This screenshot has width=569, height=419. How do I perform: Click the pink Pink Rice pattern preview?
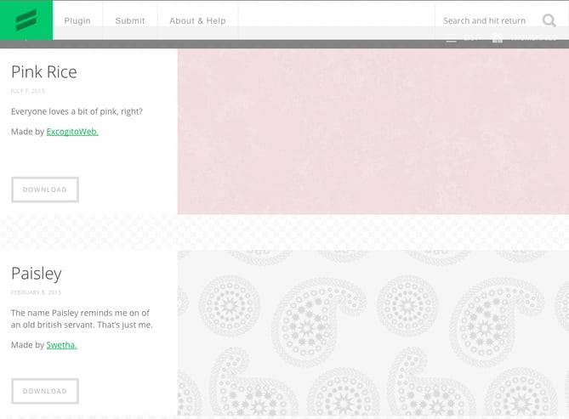point(373,131)
